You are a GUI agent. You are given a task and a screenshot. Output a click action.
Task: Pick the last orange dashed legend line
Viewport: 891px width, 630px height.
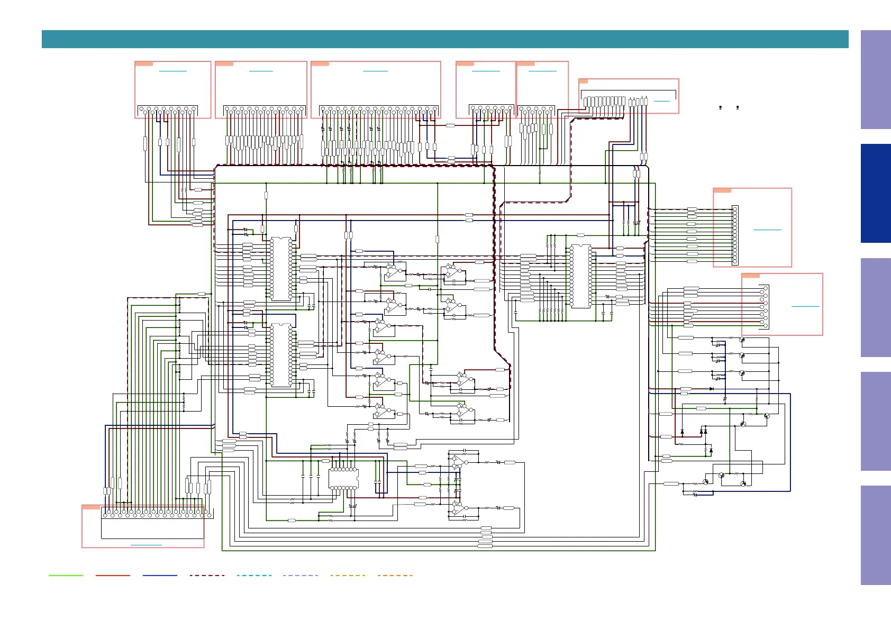point(395,576)
